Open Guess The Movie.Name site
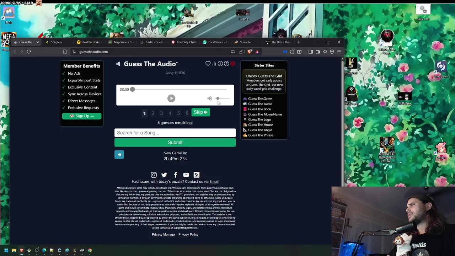The image size is (455, 256). tap(265, 114)
